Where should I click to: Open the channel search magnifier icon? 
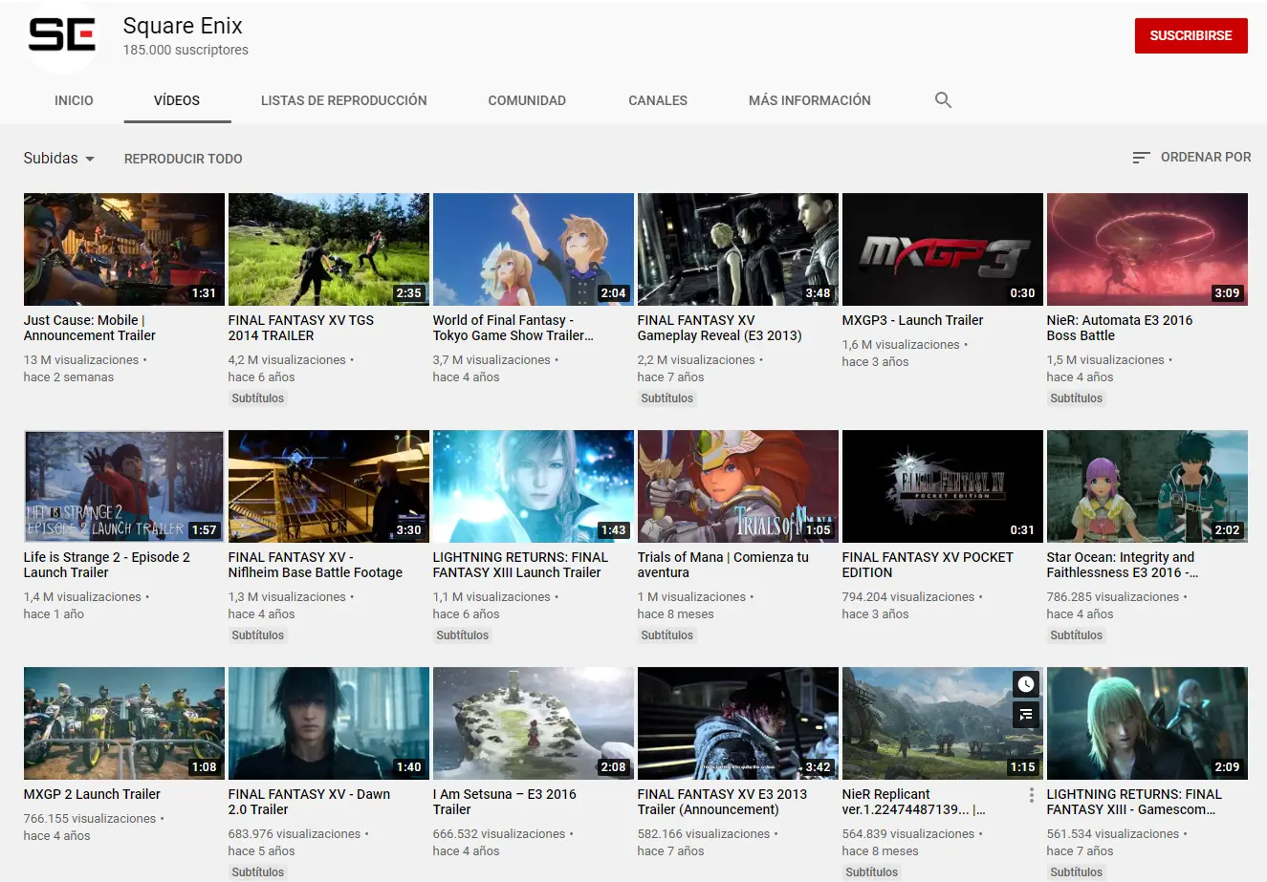pos(943,100)
